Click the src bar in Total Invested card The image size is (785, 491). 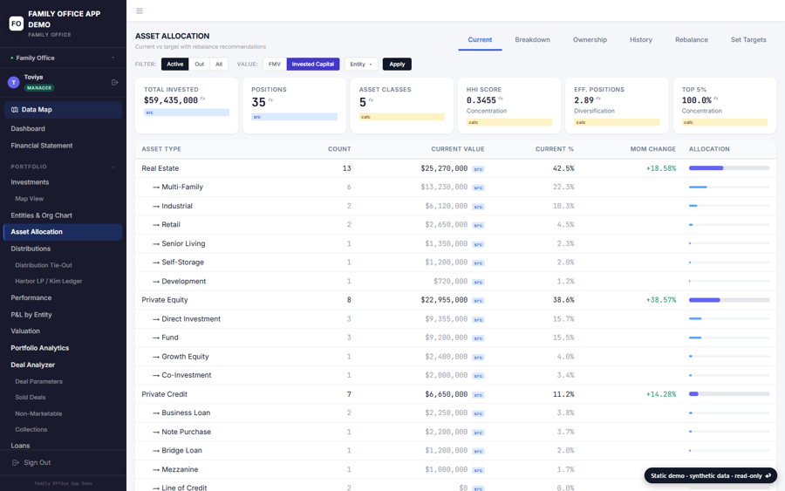point(187,113)
